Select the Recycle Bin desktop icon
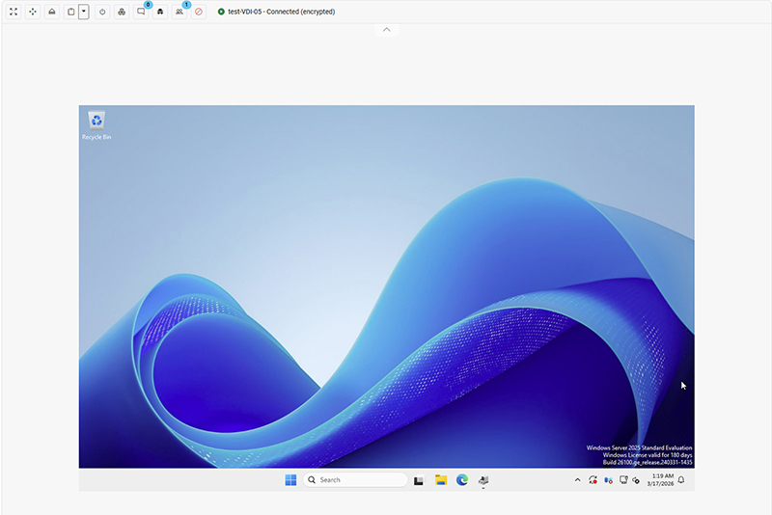772x515 pixels. [96, 126]
